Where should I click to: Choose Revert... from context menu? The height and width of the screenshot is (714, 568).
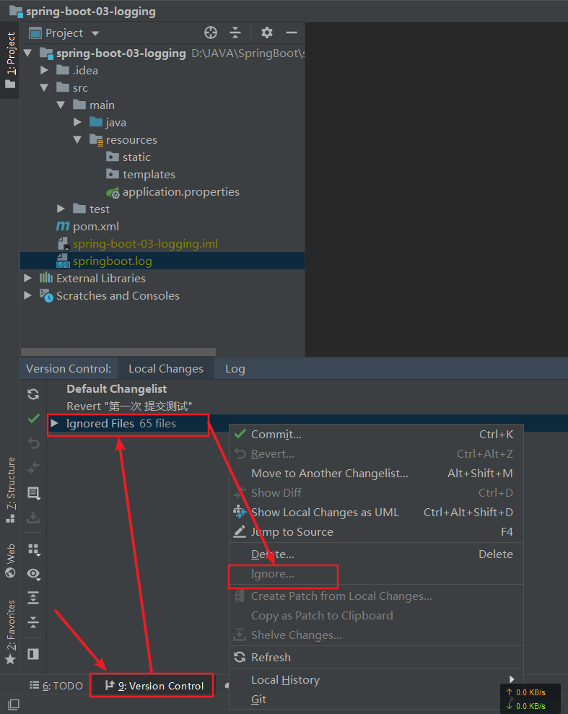pyautogui.click(x=376, y=454)
